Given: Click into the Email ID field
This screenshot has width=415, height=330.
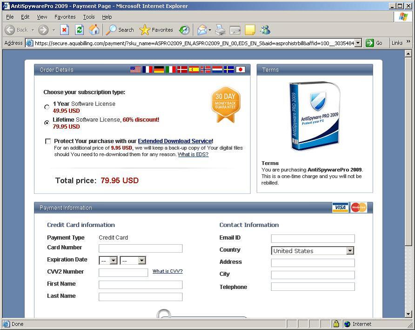Looking at the screenshot, I should [313, 239].
